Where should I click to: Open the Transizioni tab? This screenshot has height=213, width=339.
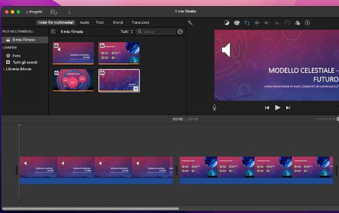(x=140, y=22)
